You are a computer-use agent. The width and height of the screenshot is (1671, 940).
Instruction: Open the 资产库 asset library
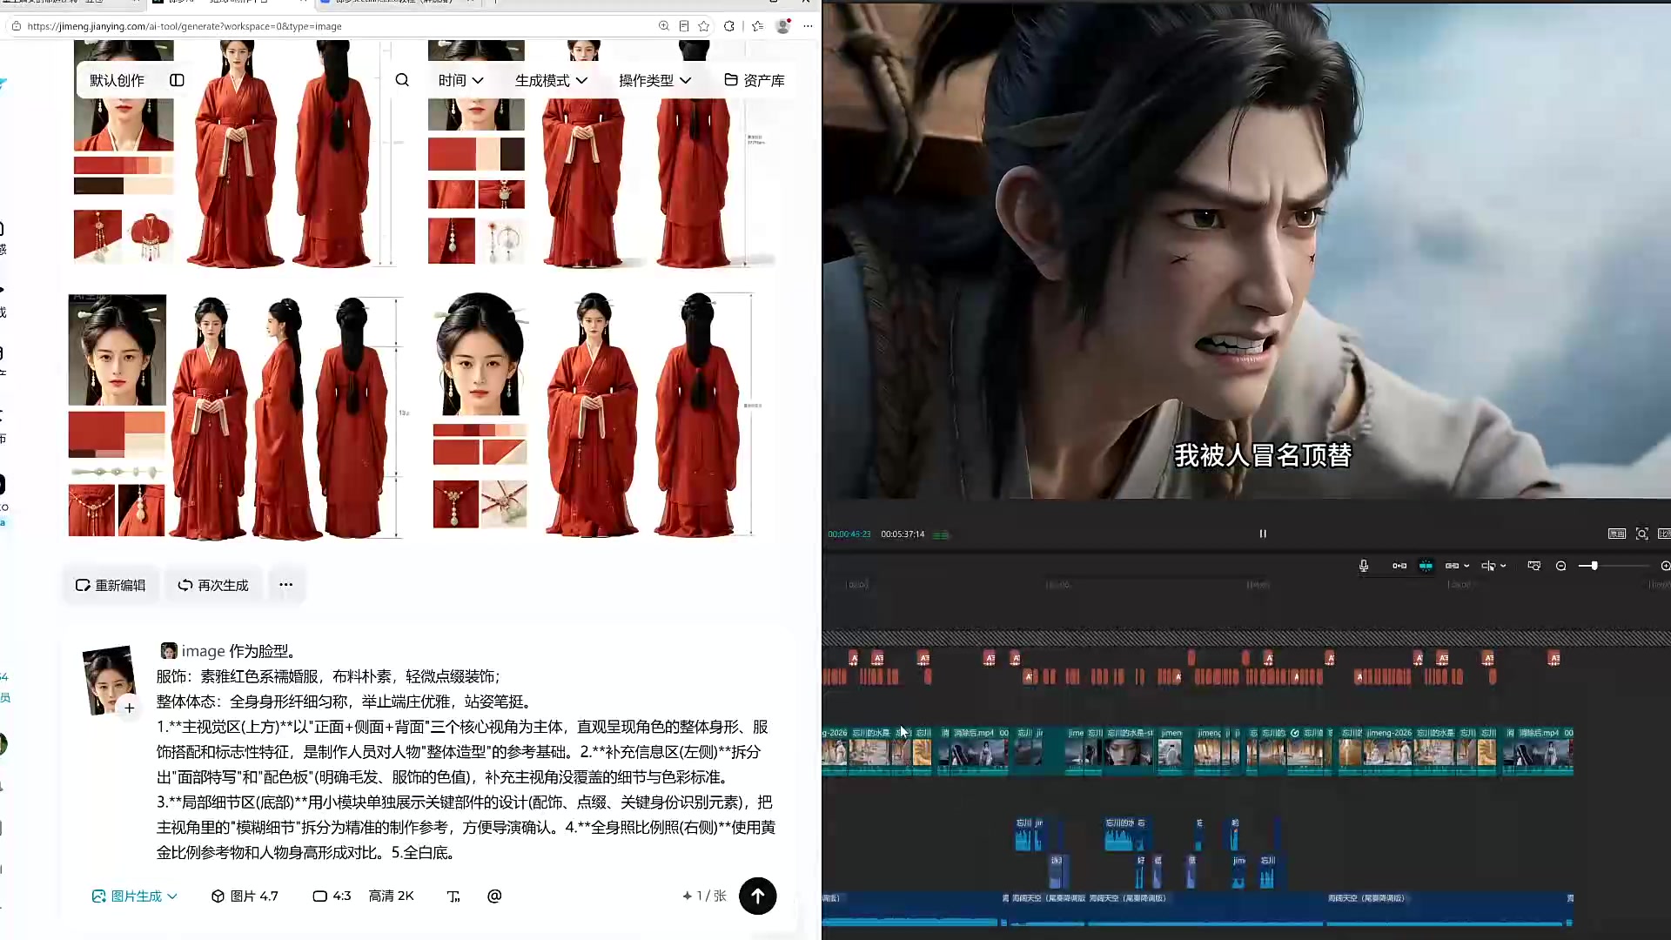tap(755, 80)
